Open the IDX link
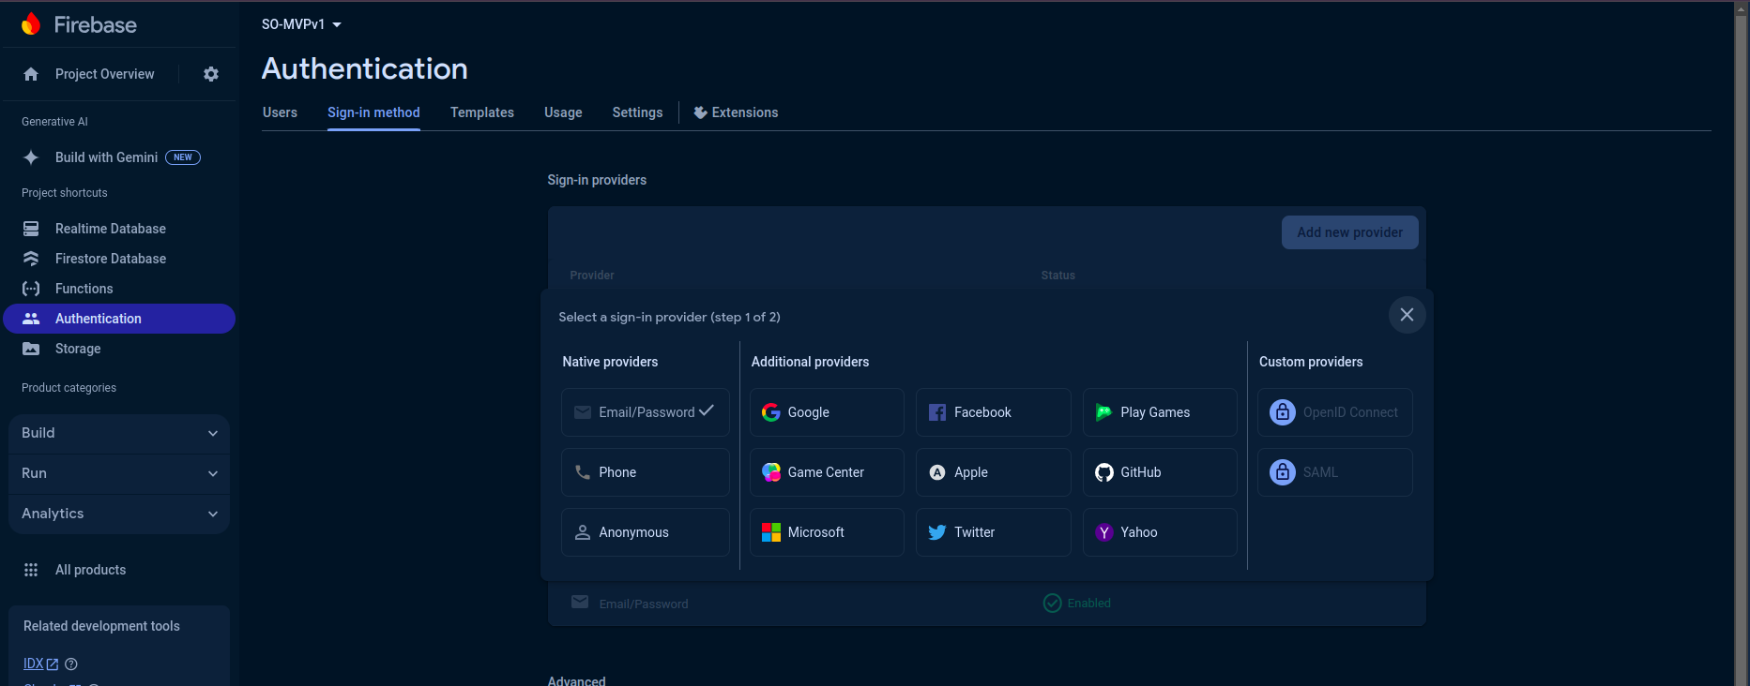 [40, 664]
